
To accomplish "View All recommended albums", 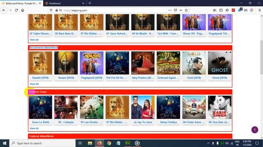I will tap(34, 84).
